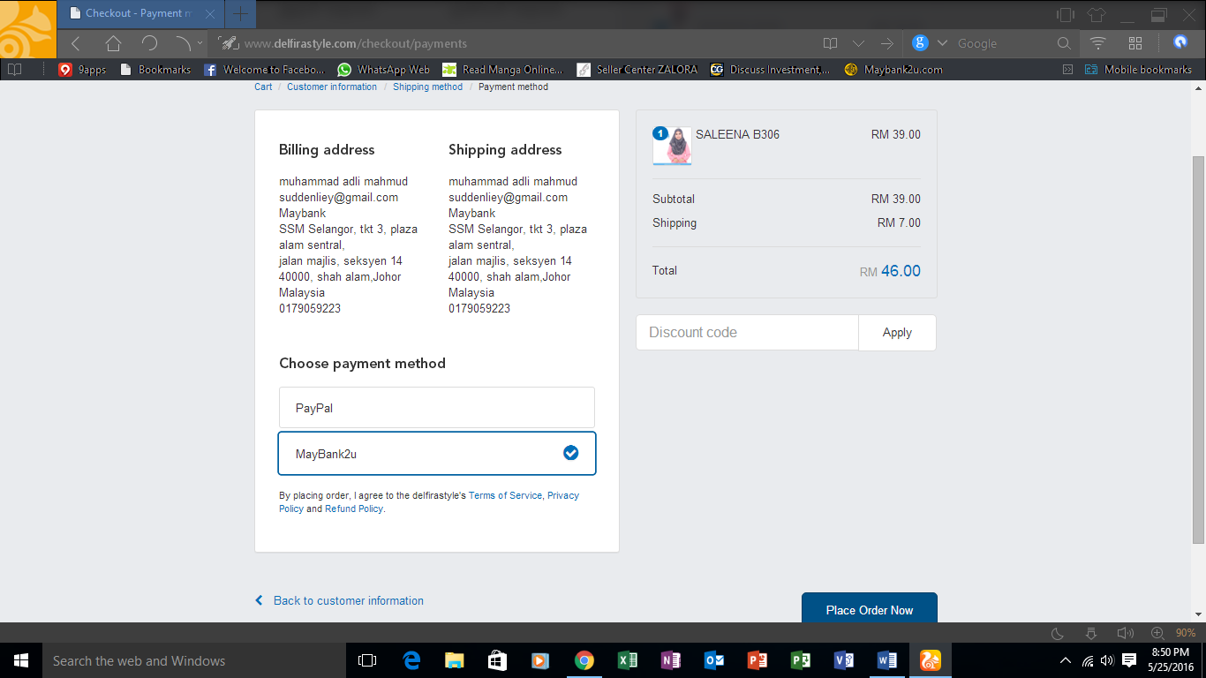The width and height of the screenshot is (1206, 678).
Task: Launch Microsoft Edge from taskbar
Action: coord(411,660)
